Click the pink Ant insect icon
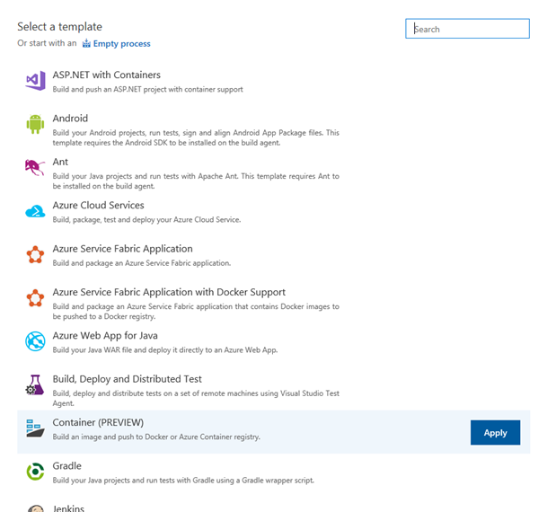The width and height of the screenshot is (547, 512). pos(35,167)
